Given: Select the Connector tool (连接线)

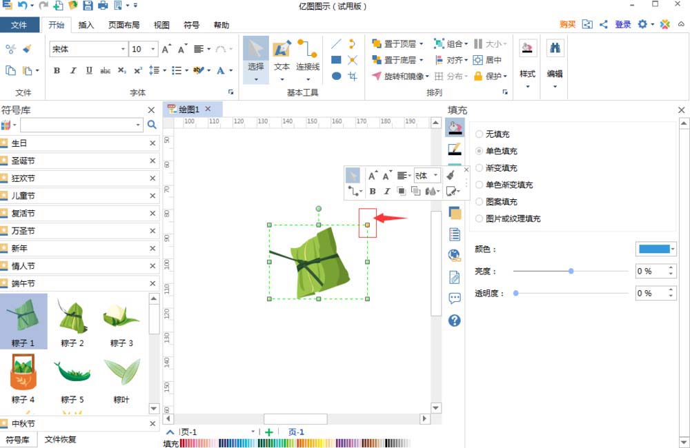Looking at the screenshot, I should [308, 59].
